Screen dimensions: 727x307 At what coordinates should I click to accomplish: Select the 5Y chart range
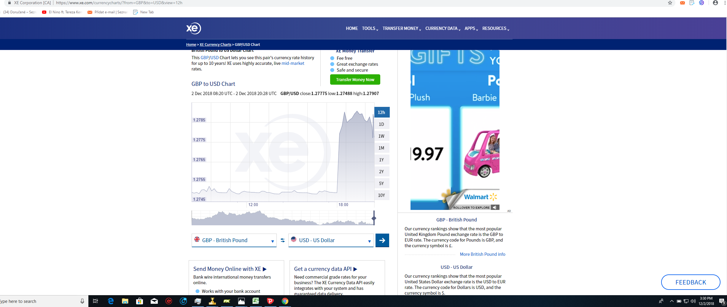[382, 184]
